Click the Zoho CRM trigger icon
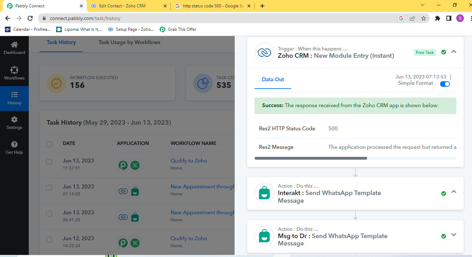 point(264,53)
